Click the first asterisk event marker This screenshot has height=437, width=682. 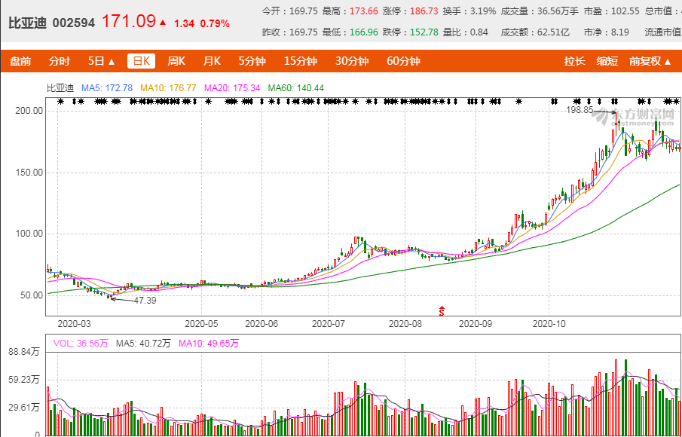60,101
